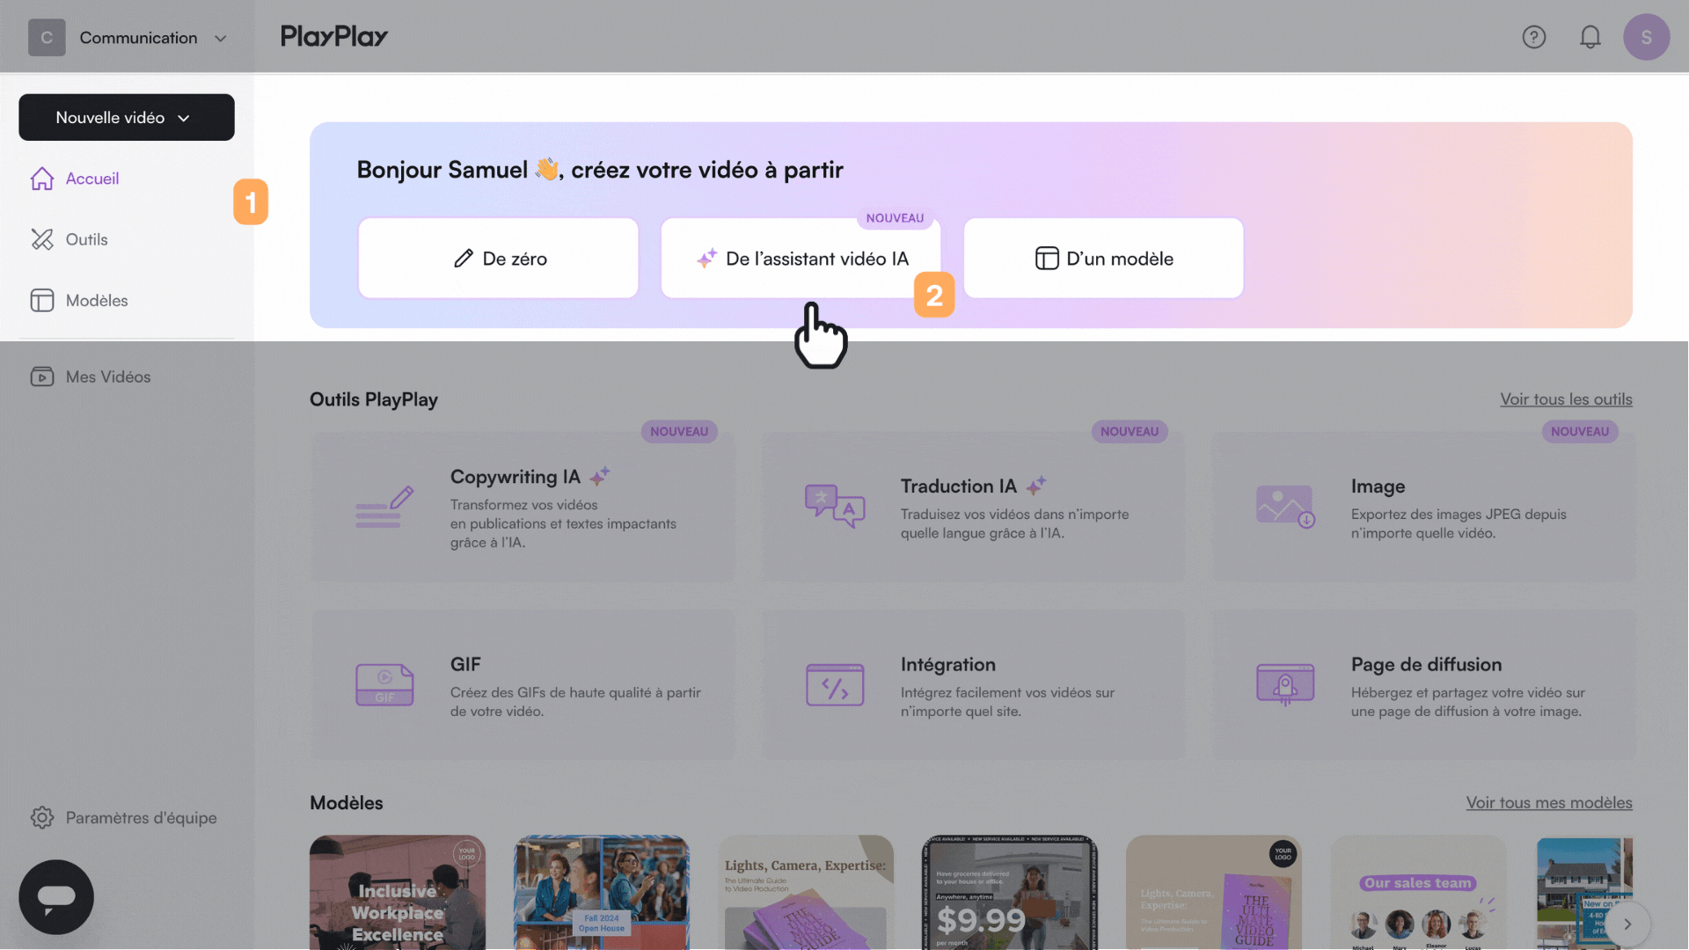Go to Outils in the sidebar
This screenshot has height=950, width=1689.
tap(86, 239)
